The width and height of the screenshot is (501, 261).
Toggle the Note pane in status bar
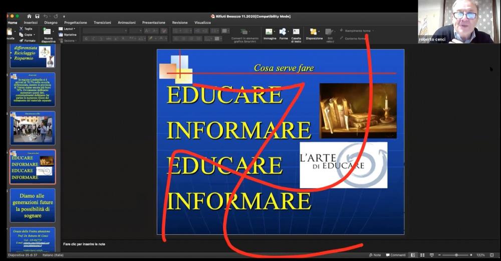point(374,255)
